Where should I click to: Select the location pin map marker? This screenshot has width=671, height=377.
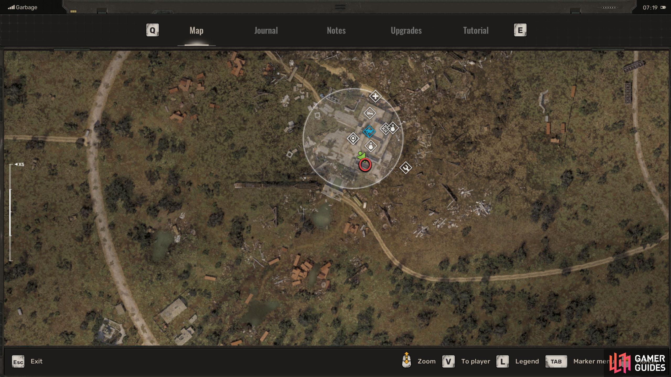click(x=353, y=138)
